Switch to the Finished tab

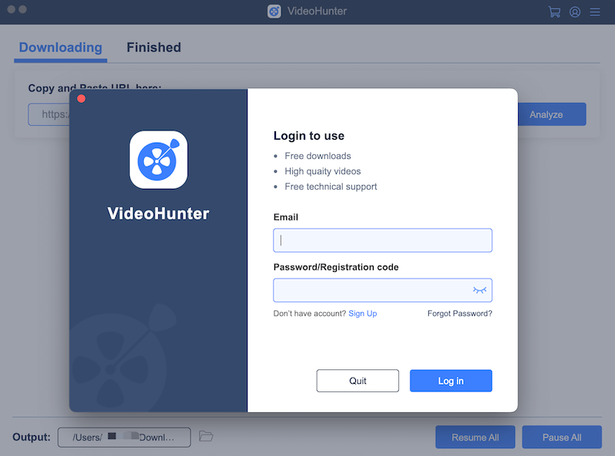[154, 48]
